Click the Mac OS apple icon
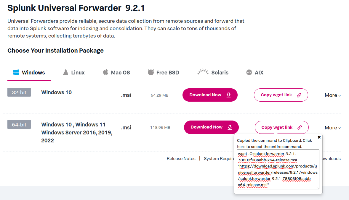The height and width of the screenshot is (200, 349). click(x=105, y=72)
